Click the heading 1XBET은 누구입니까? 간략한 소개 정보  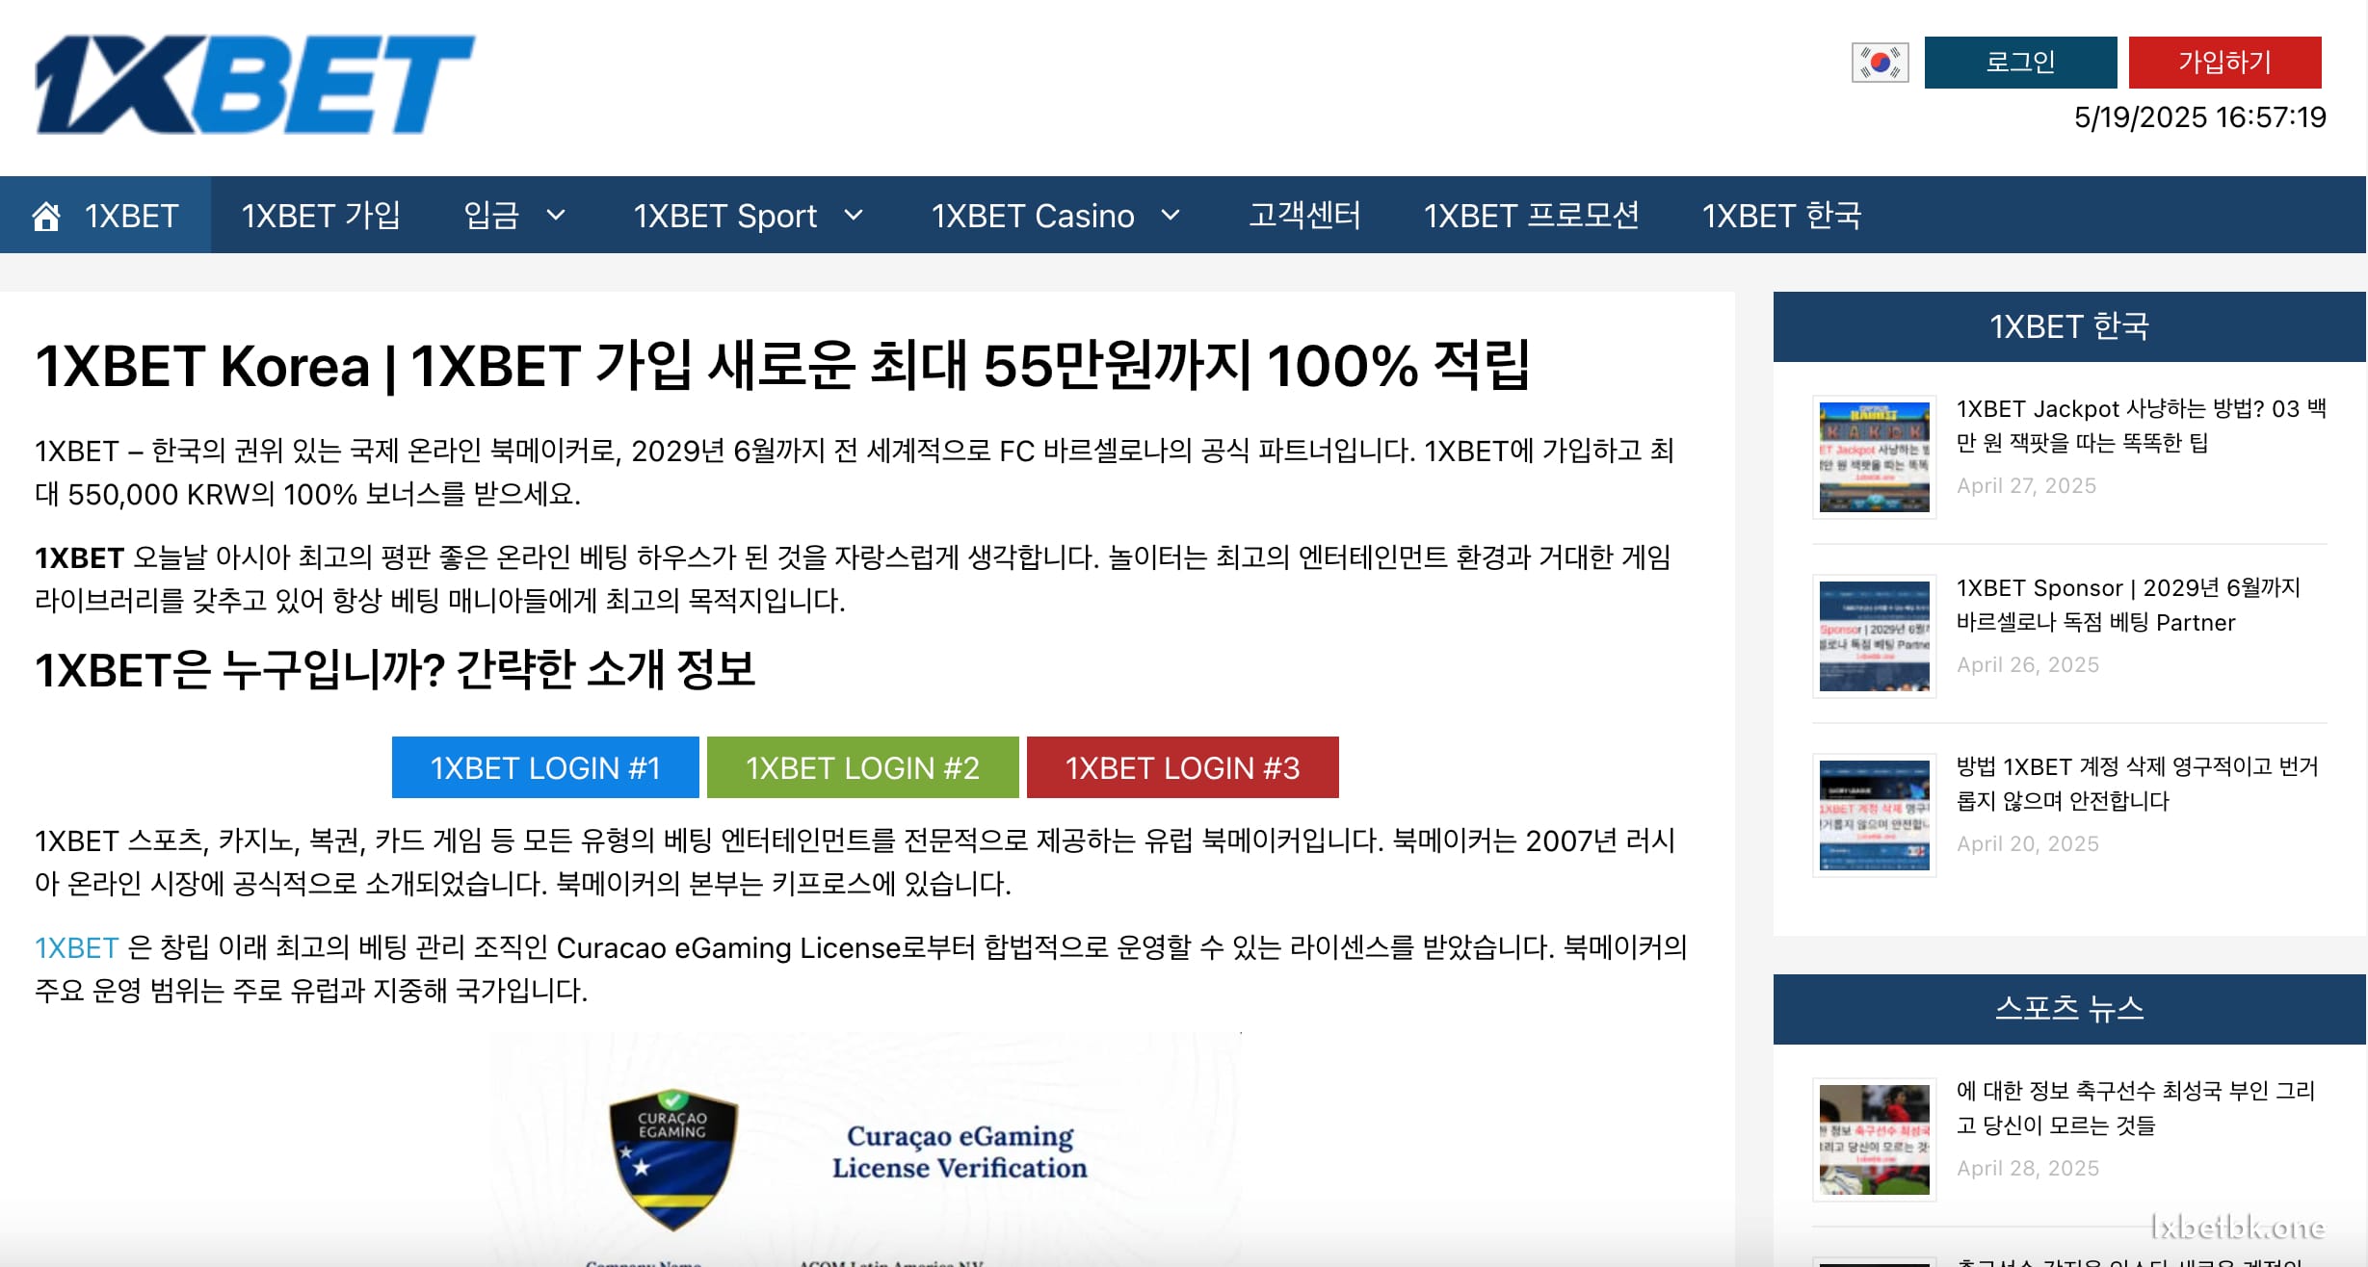pos(395,669)
